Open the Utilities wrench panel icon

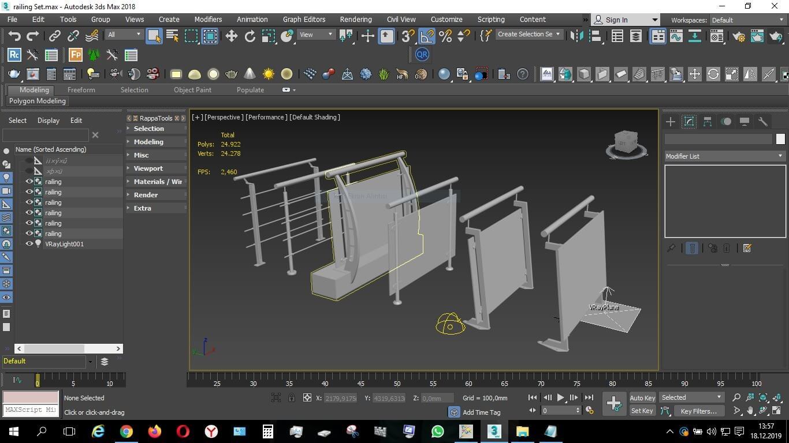(763, 122)
